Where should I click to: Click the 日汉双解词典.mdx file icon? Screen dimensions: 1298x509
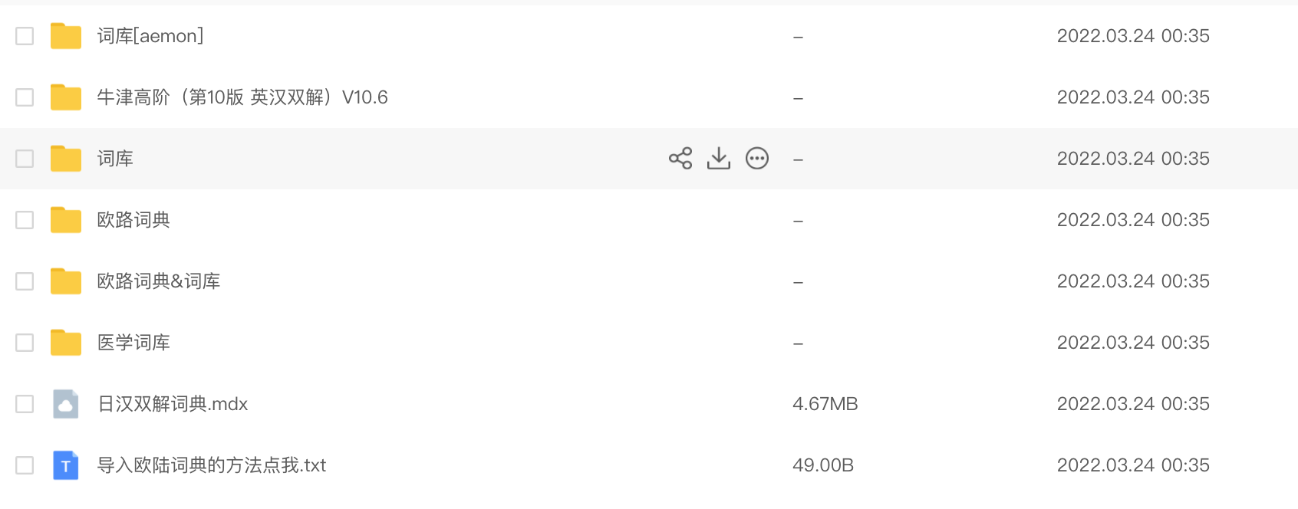click(66, 404)
